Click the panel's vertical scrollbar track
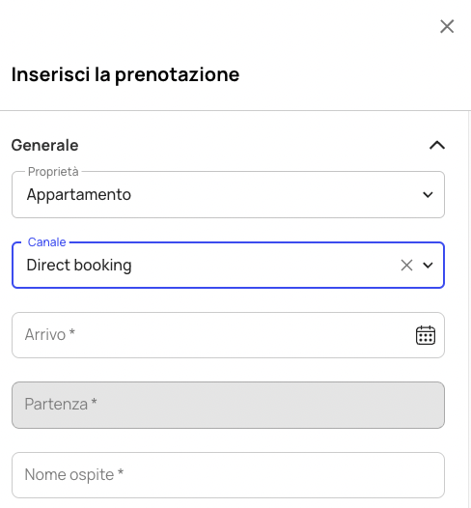Image resolution: width=471 pixels, height=508 pixels. coord(469,308)
